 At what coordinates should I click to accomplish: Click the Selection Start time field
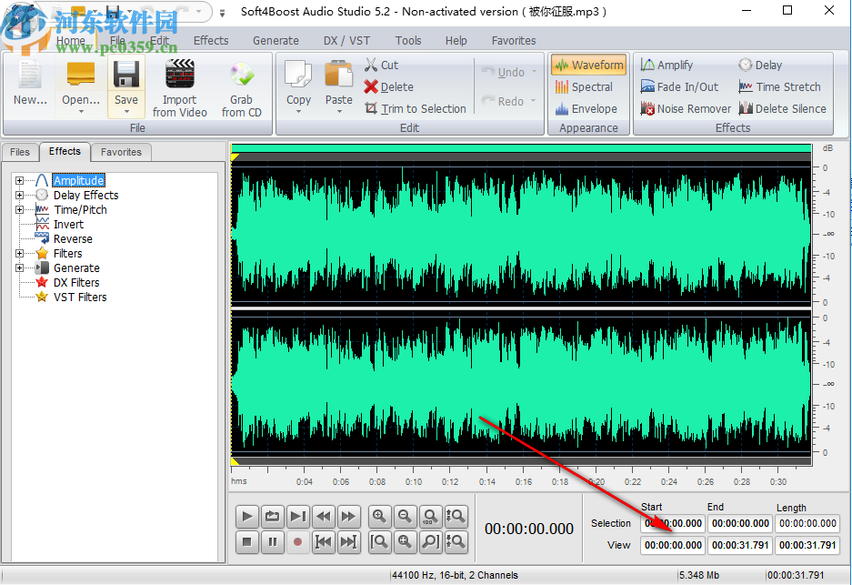[673, 523]
